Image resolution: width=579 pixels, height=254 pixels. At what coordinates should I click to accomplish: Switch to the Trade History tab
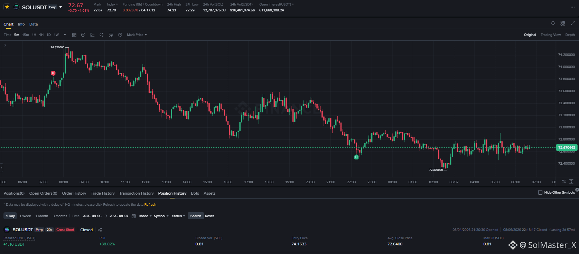pos(103,193)
